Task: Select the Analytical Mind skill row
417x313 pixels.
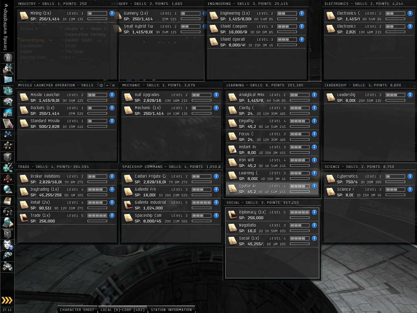Action: coord(272,97)
